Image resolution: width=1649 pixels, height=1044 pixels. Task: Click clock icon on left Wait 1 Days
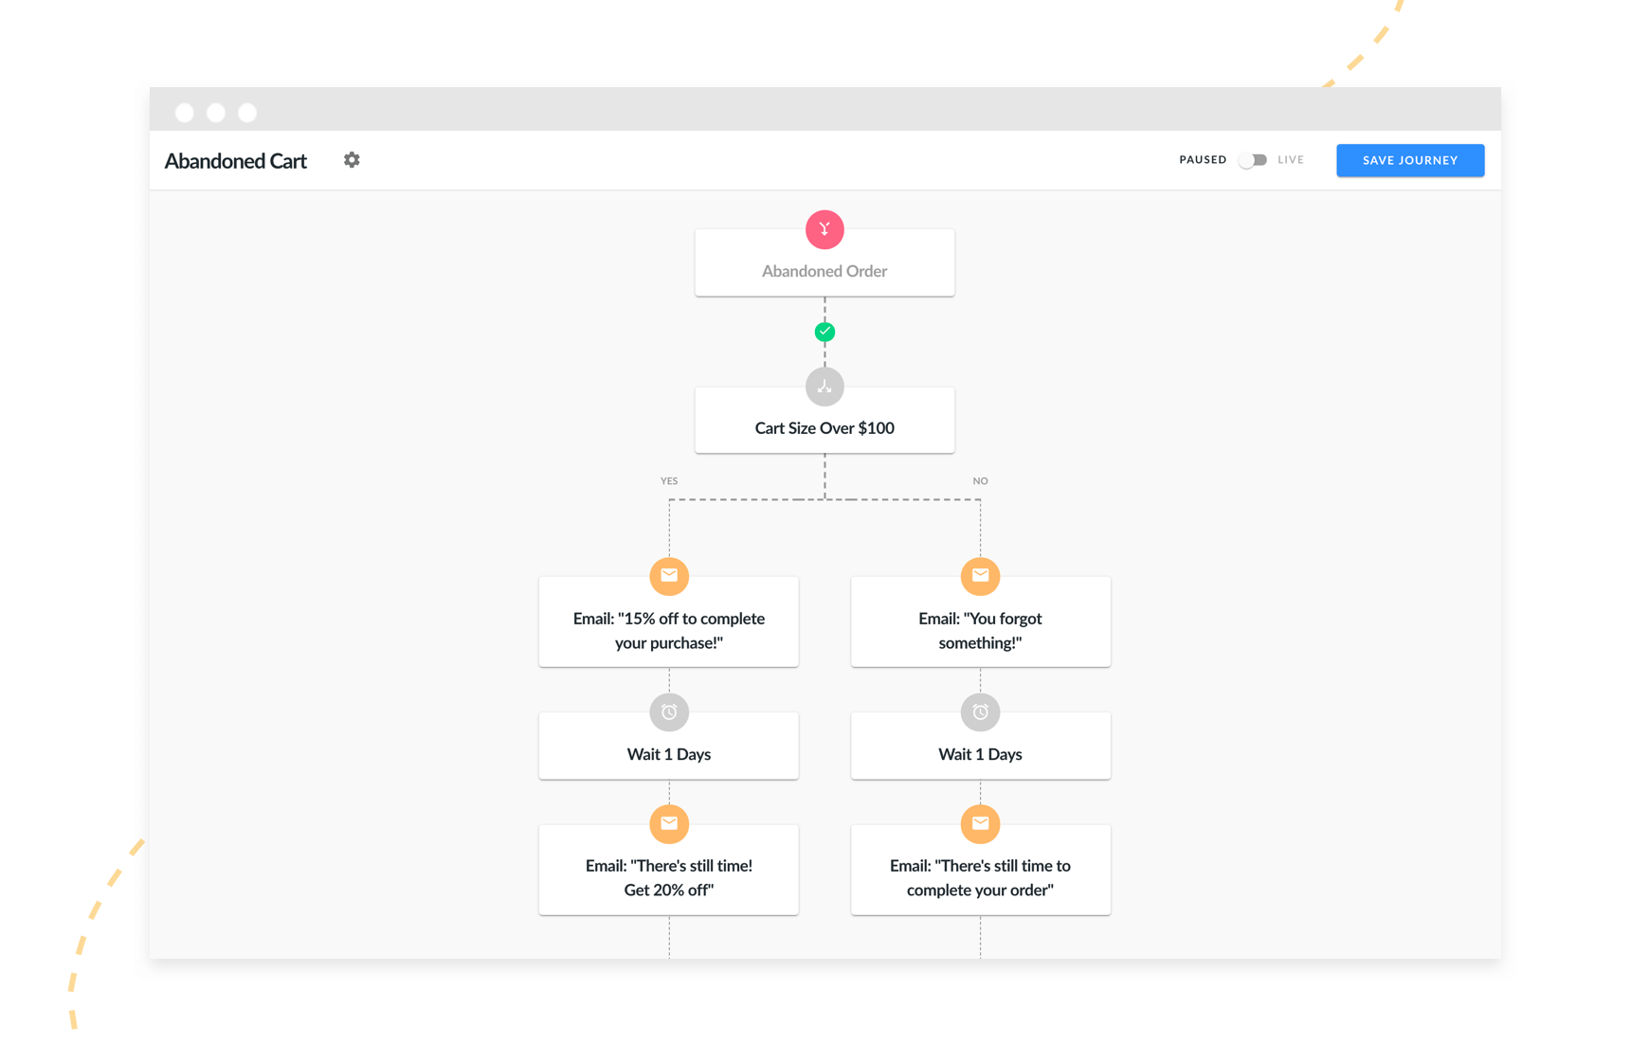coord(669,711)
